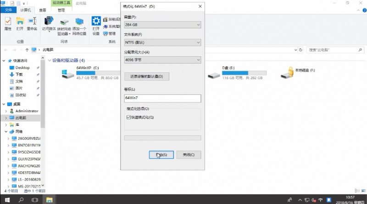Click the System properties (系统属性) ribbon item
This screenshot has width=367, height=204.
pos(112,27)
